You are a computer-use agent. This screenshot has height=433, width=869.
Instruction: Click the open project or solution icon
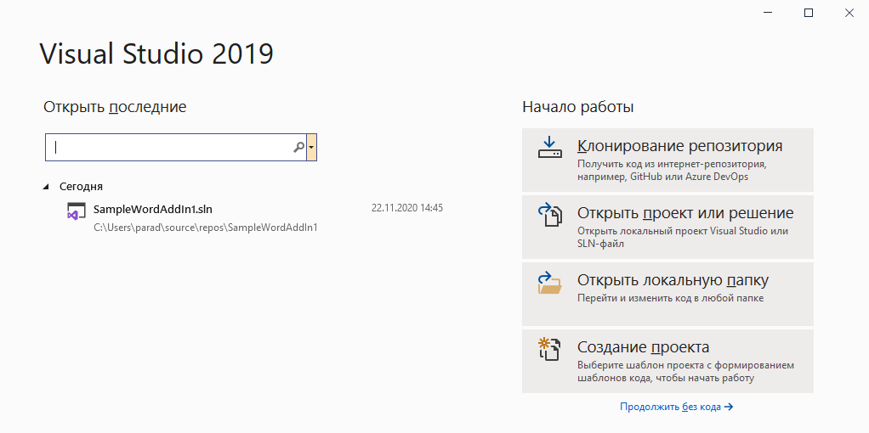550,215
